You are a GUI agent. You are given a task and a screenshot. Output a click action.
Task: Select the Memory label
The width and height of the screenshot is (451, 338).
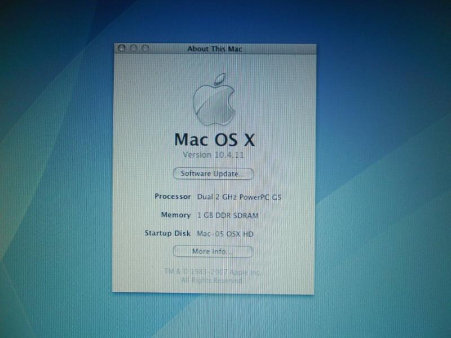point(176,215)
